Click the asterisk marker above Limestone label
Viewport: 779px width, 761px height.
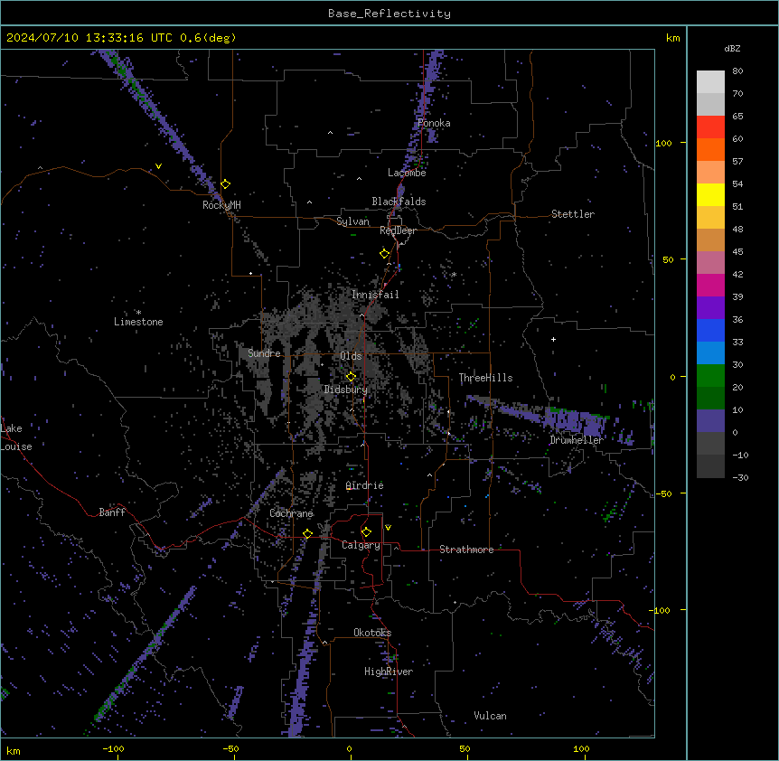point(138,313)
